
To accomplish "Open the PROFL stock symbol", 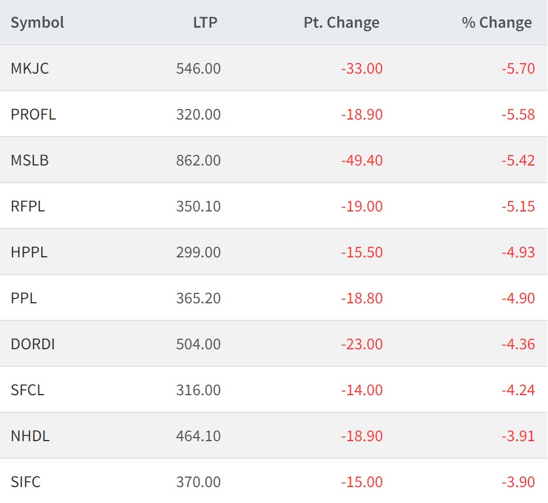I will (34, 114).
